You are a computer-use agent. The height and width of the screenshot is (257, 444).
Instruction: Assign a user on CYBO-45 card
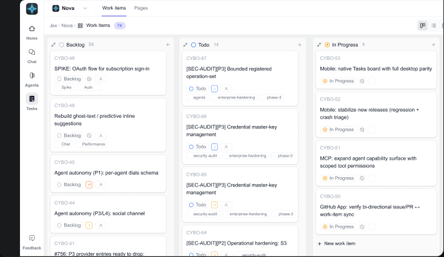101,185
